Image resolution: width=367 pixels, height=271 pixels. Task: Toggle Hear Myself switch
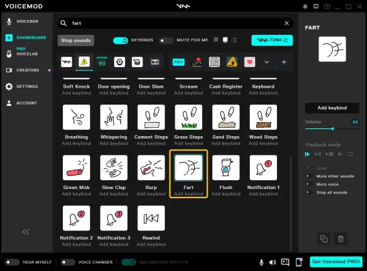[x=12, y=262]
